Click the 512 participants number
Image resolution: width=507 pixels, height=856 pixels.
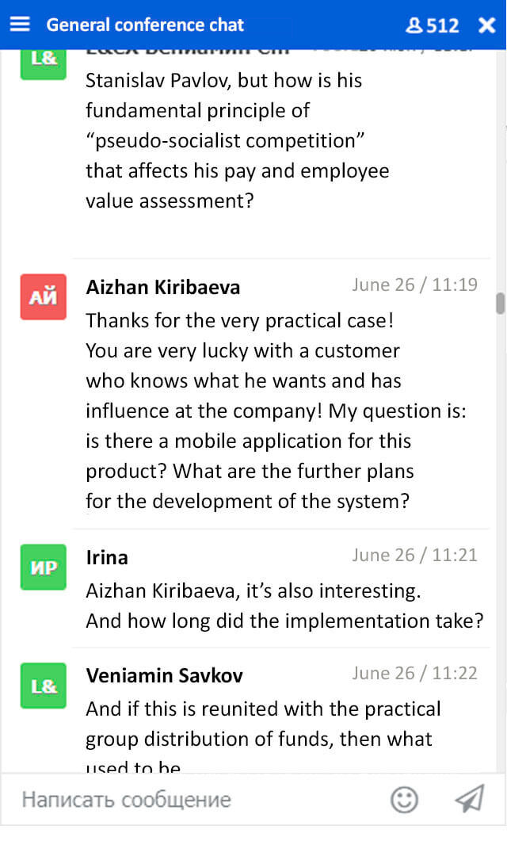(443, 25)
